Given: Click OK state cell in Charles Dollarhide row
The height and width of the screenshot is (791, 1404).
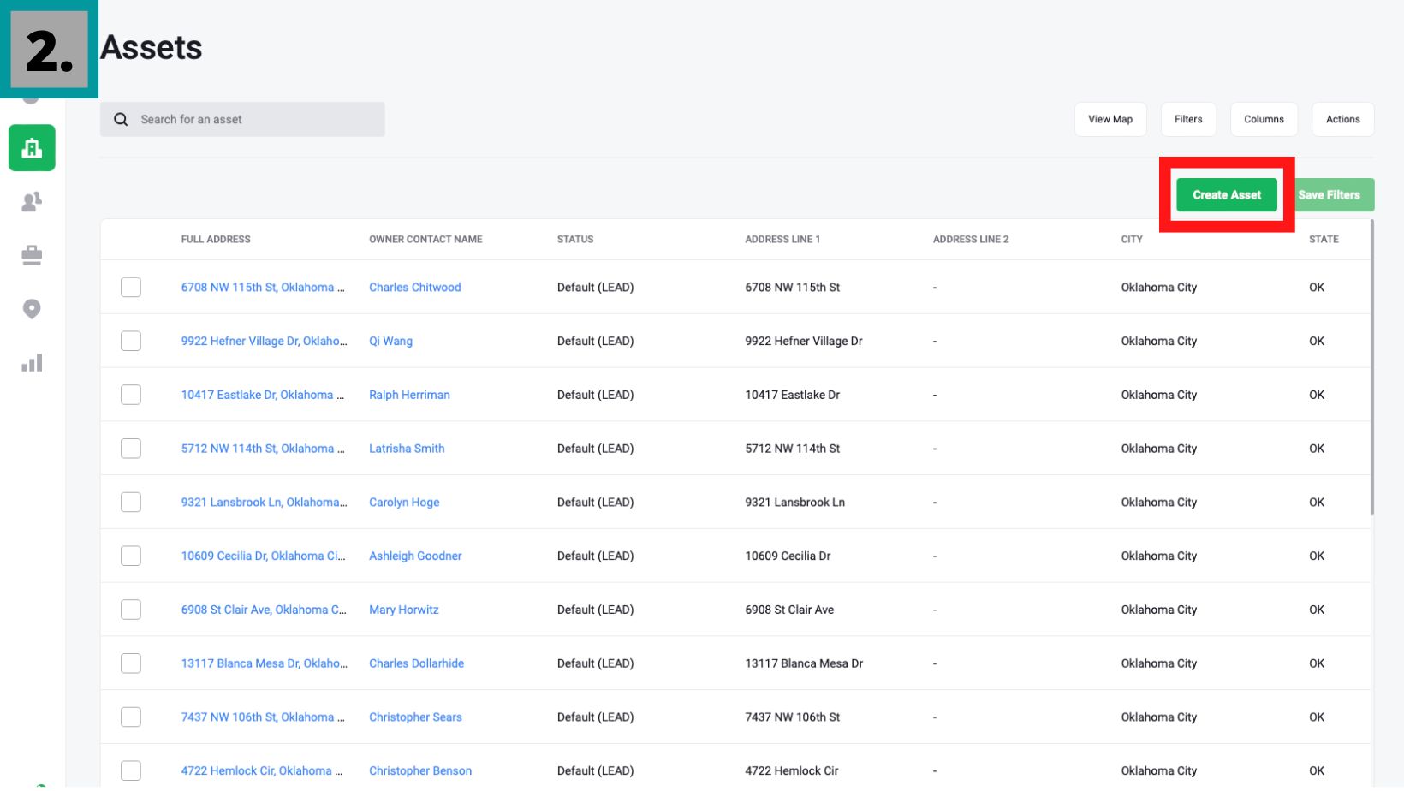Looking at the screenshot, I should click(1317, 663).
